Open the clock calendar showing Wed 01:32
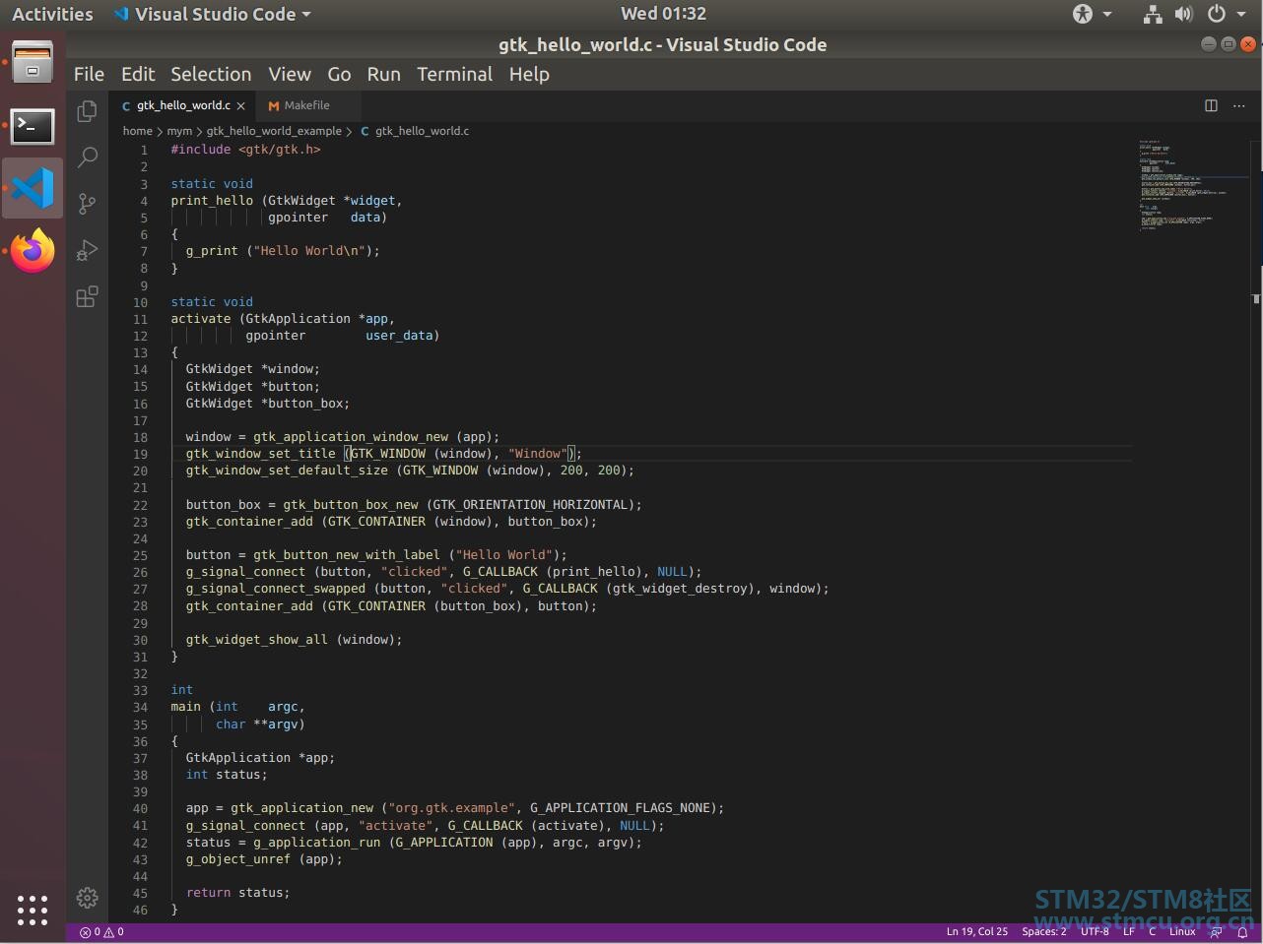Viewport: 1263px width, 944px height. [x=663, y=14]
